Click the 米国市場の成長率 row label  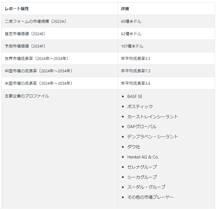pyautogui.click(x=39, y=83)
